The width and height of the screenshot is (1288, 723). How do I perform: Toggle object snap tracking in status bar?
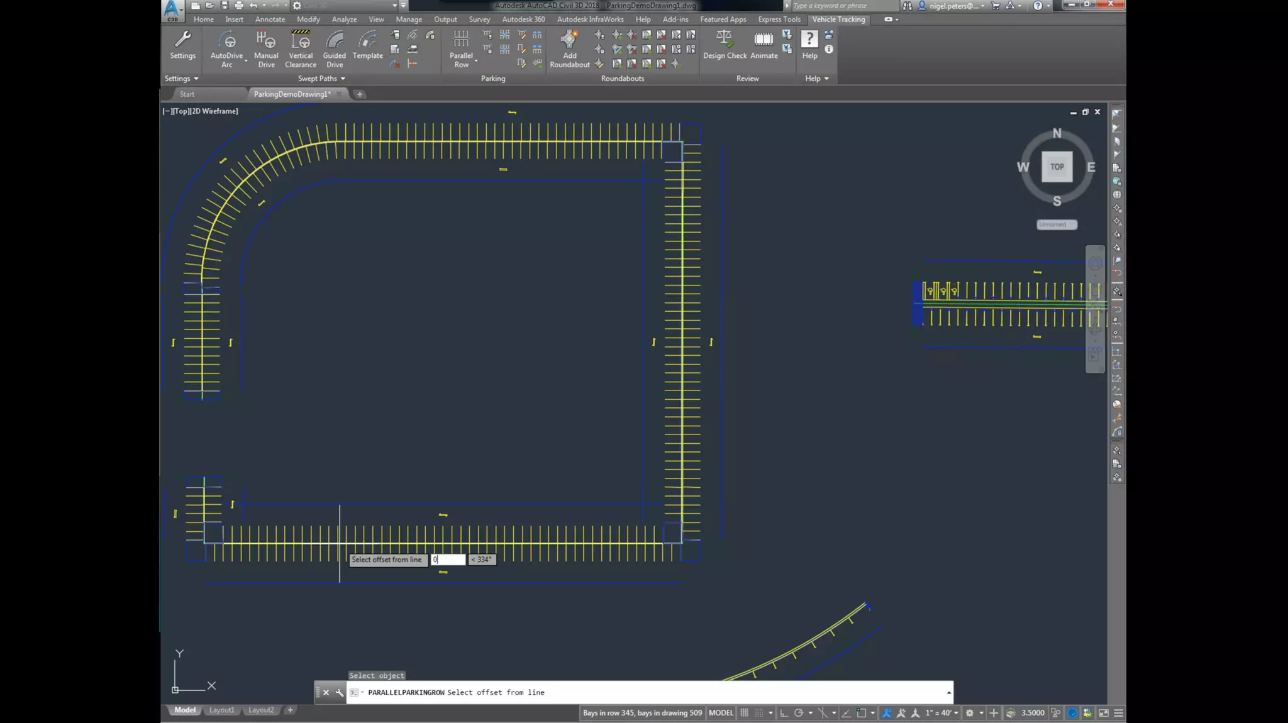click(x=846, y=712)
